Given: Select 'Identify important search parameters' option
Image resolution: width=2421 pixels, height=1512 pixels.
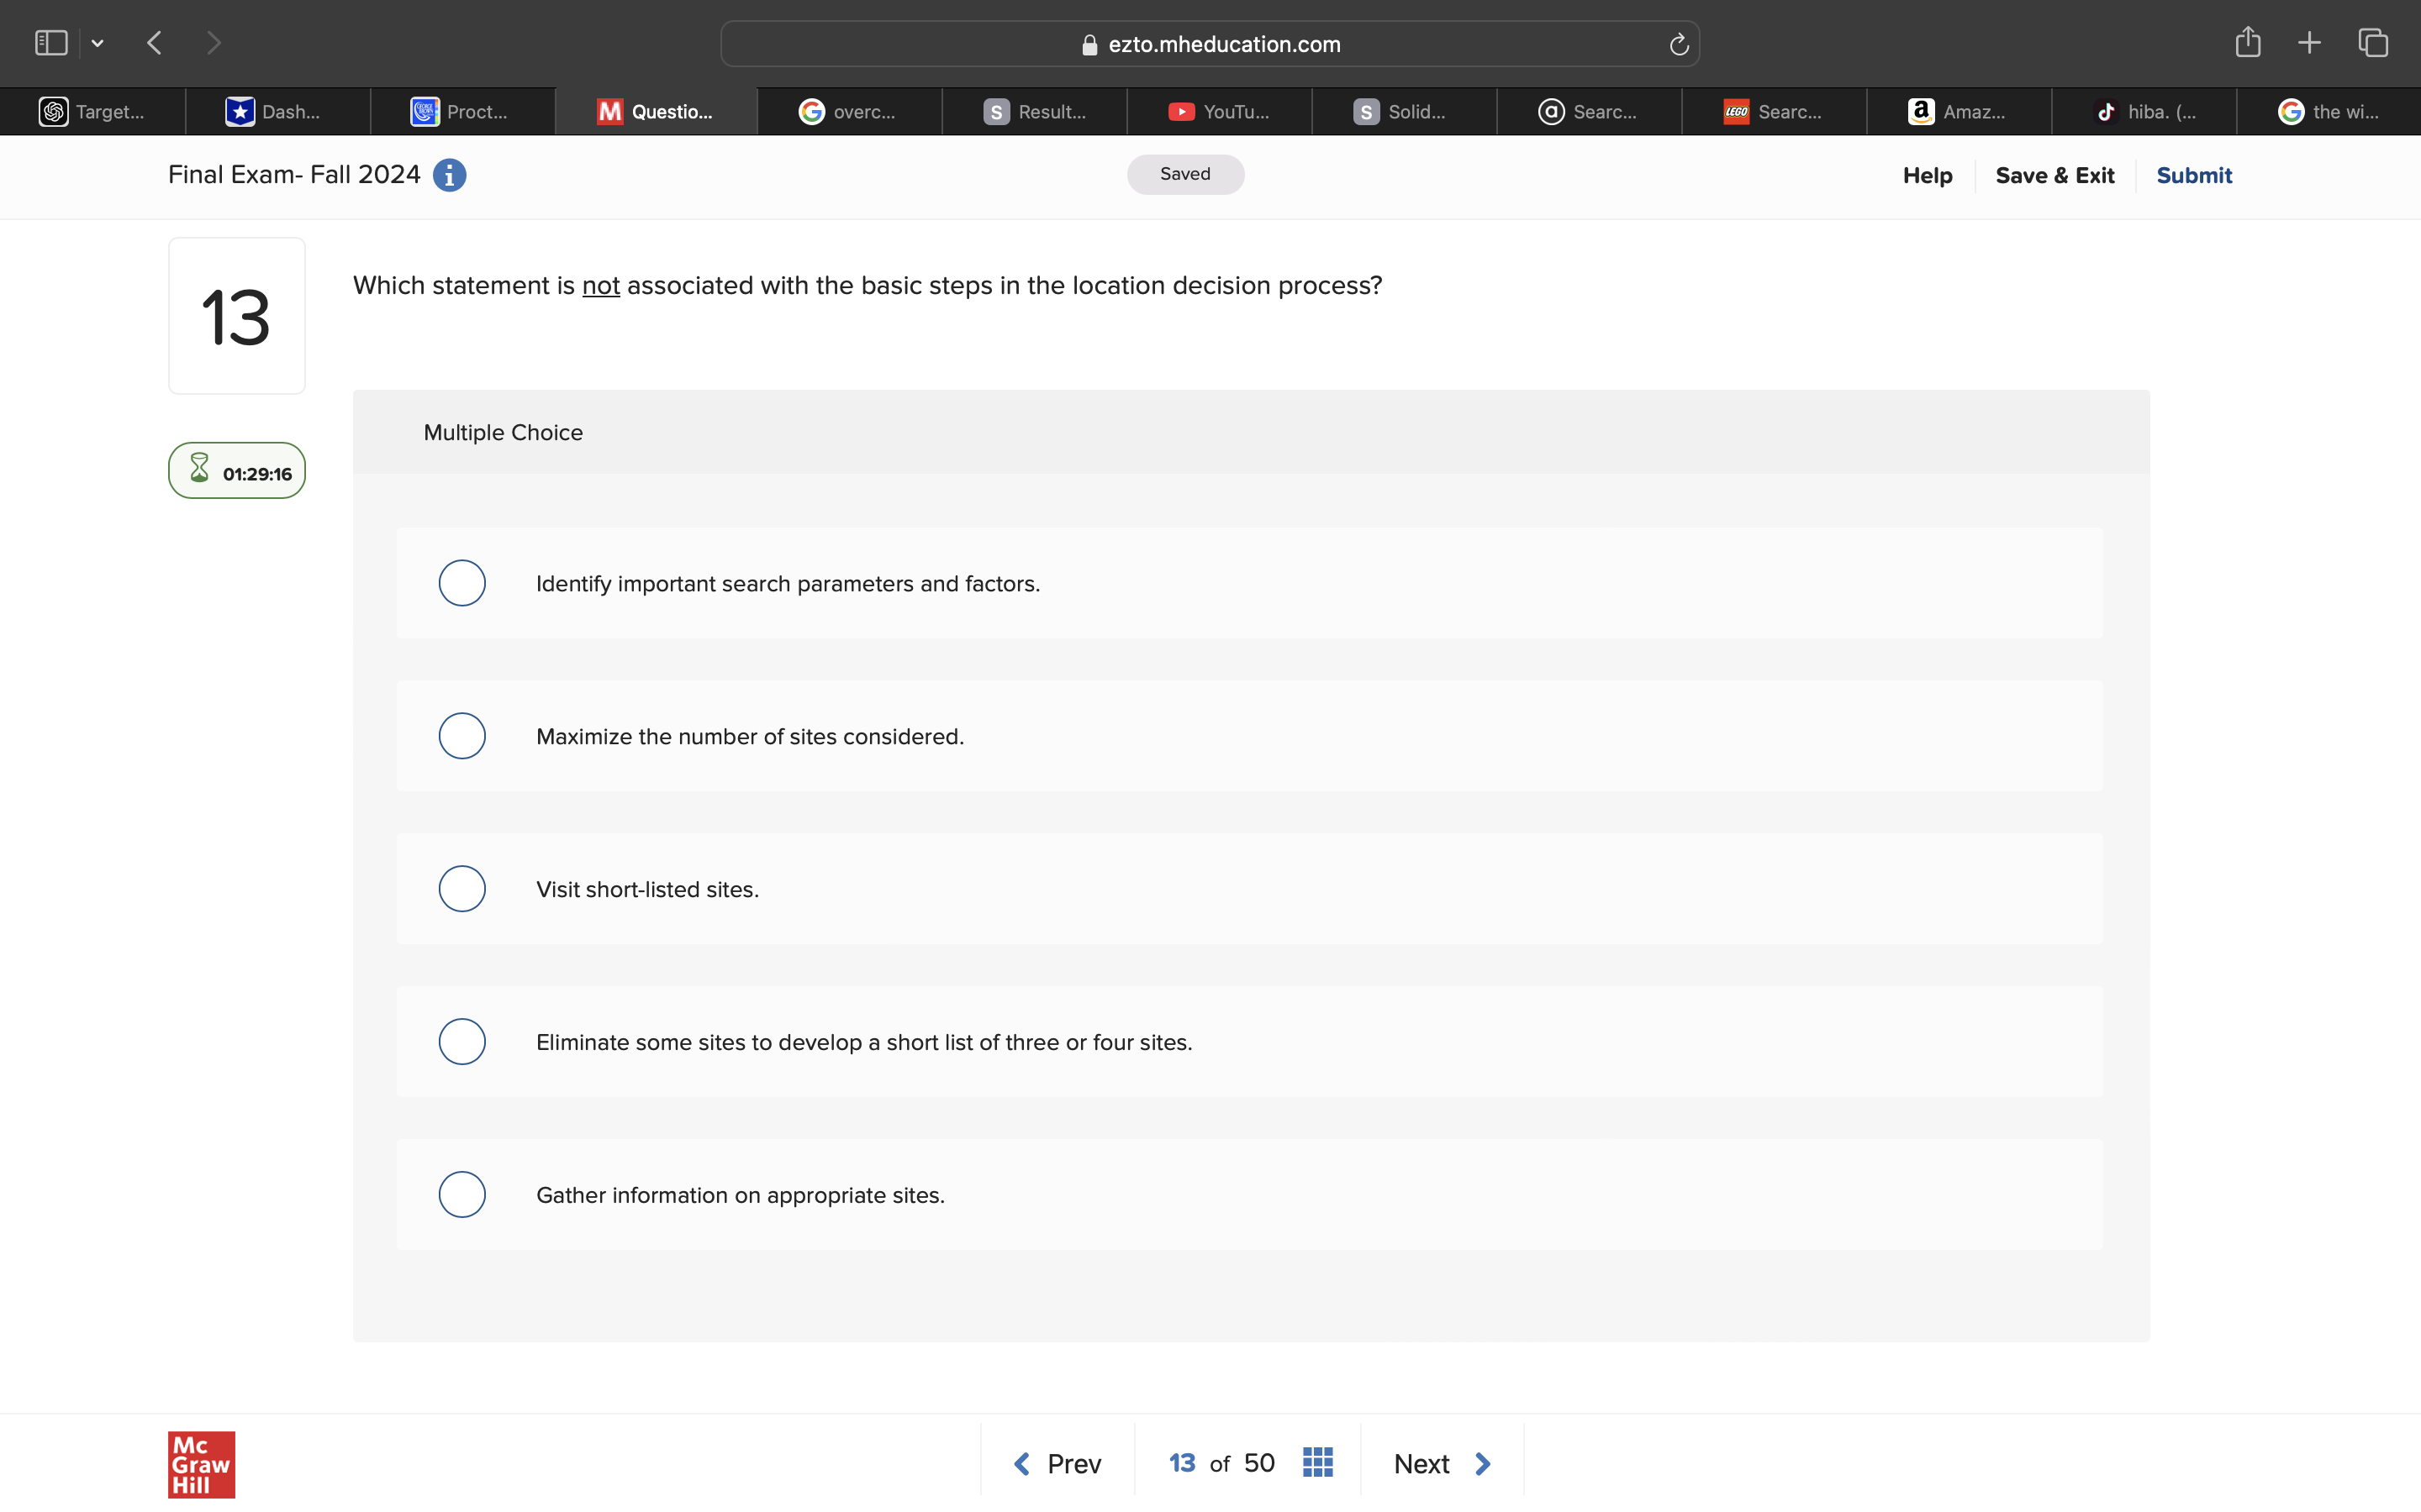Looking at the screenshot, I should [x=462, y=583].
